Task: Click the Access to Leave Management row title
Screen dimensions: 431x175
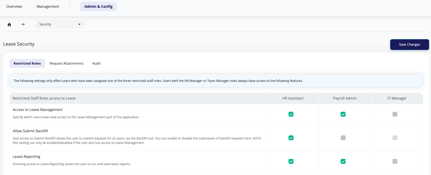Action: click(38, 110)
